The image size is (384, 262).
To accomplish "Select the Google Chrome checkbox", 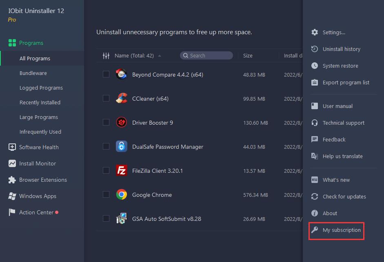I will click(106, 194).
